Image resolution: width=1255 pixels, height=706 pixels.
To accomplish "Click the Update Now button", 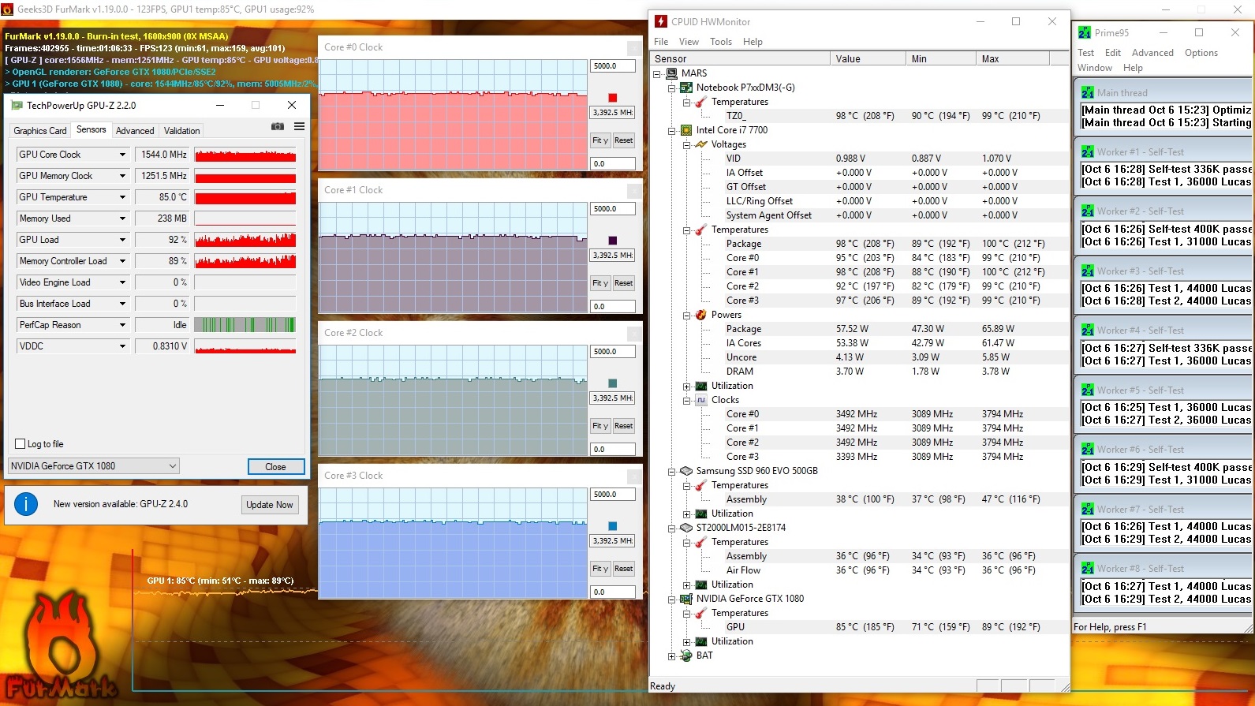I will point(269,505).
